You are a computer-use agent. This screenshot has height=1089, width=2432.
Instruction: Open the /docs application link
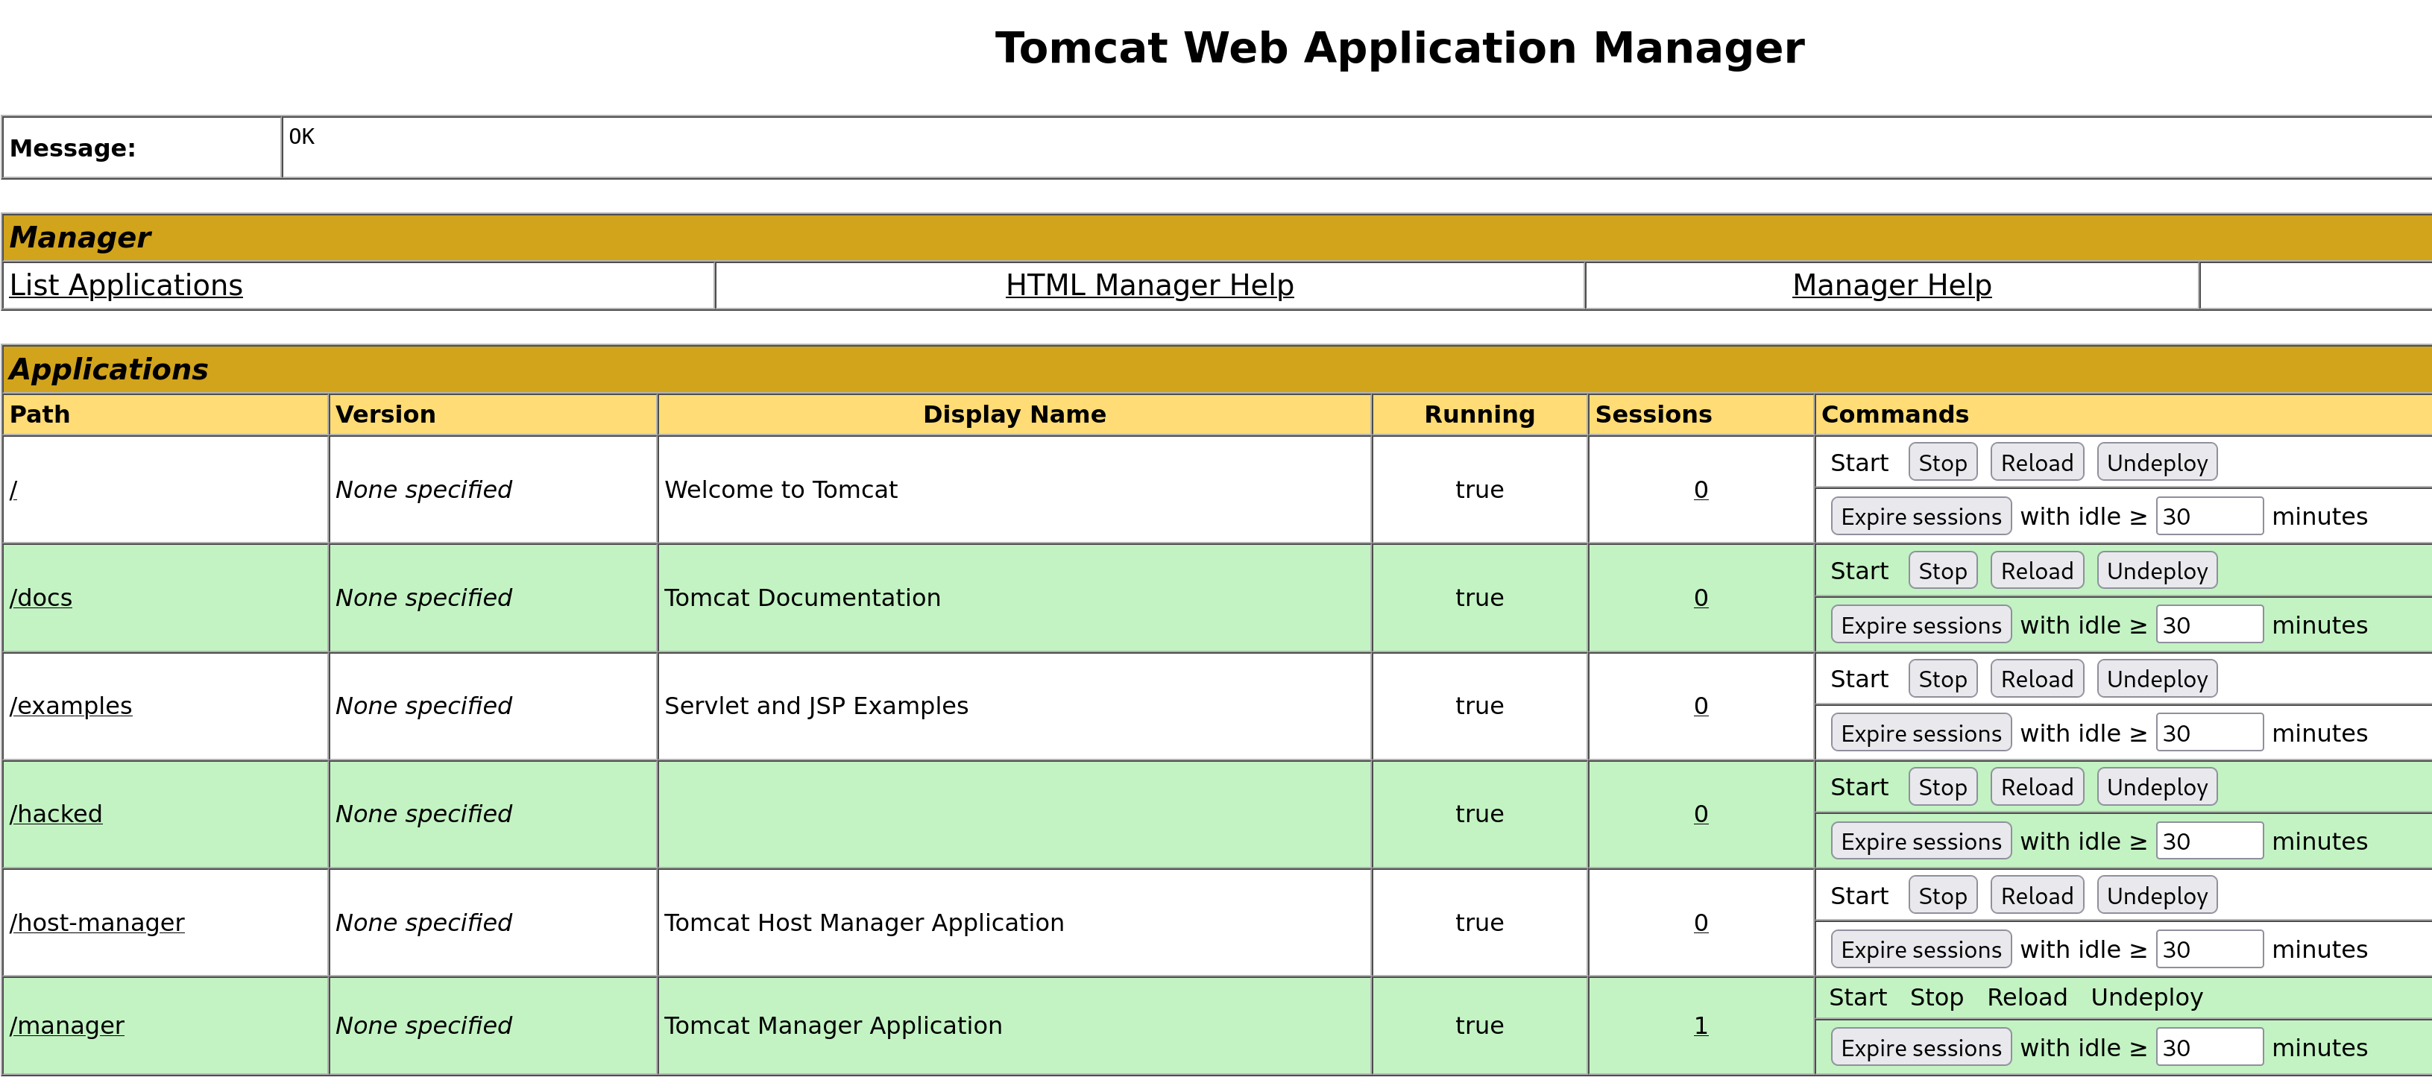[40, 597]
